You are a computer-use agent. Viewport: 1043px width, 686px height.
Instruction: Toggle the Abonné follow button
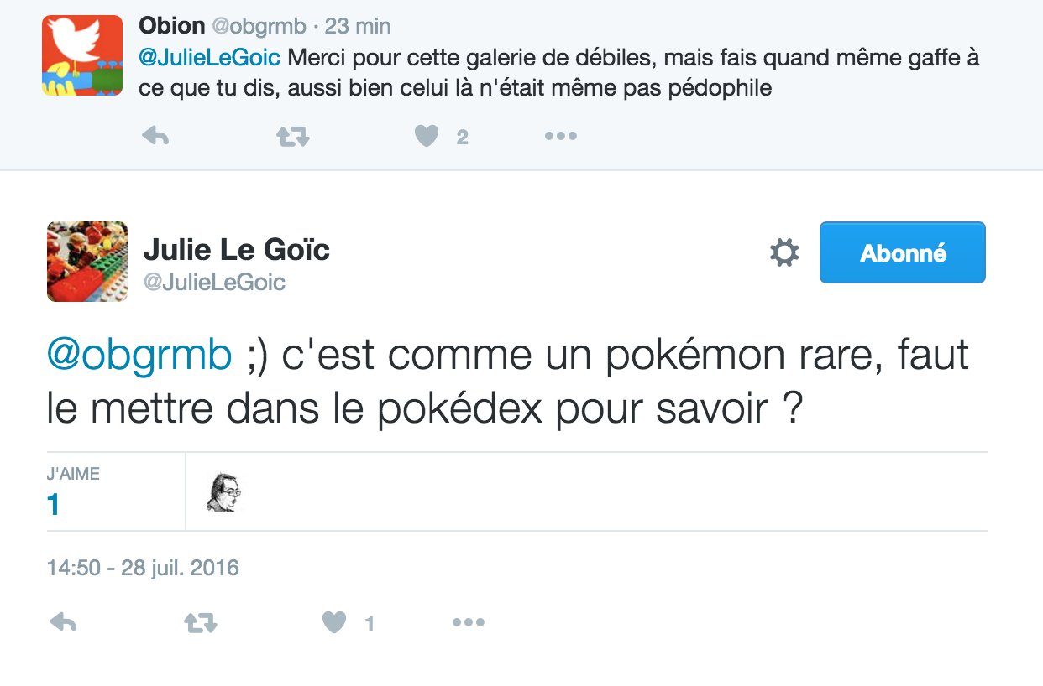tap(903, 252)
